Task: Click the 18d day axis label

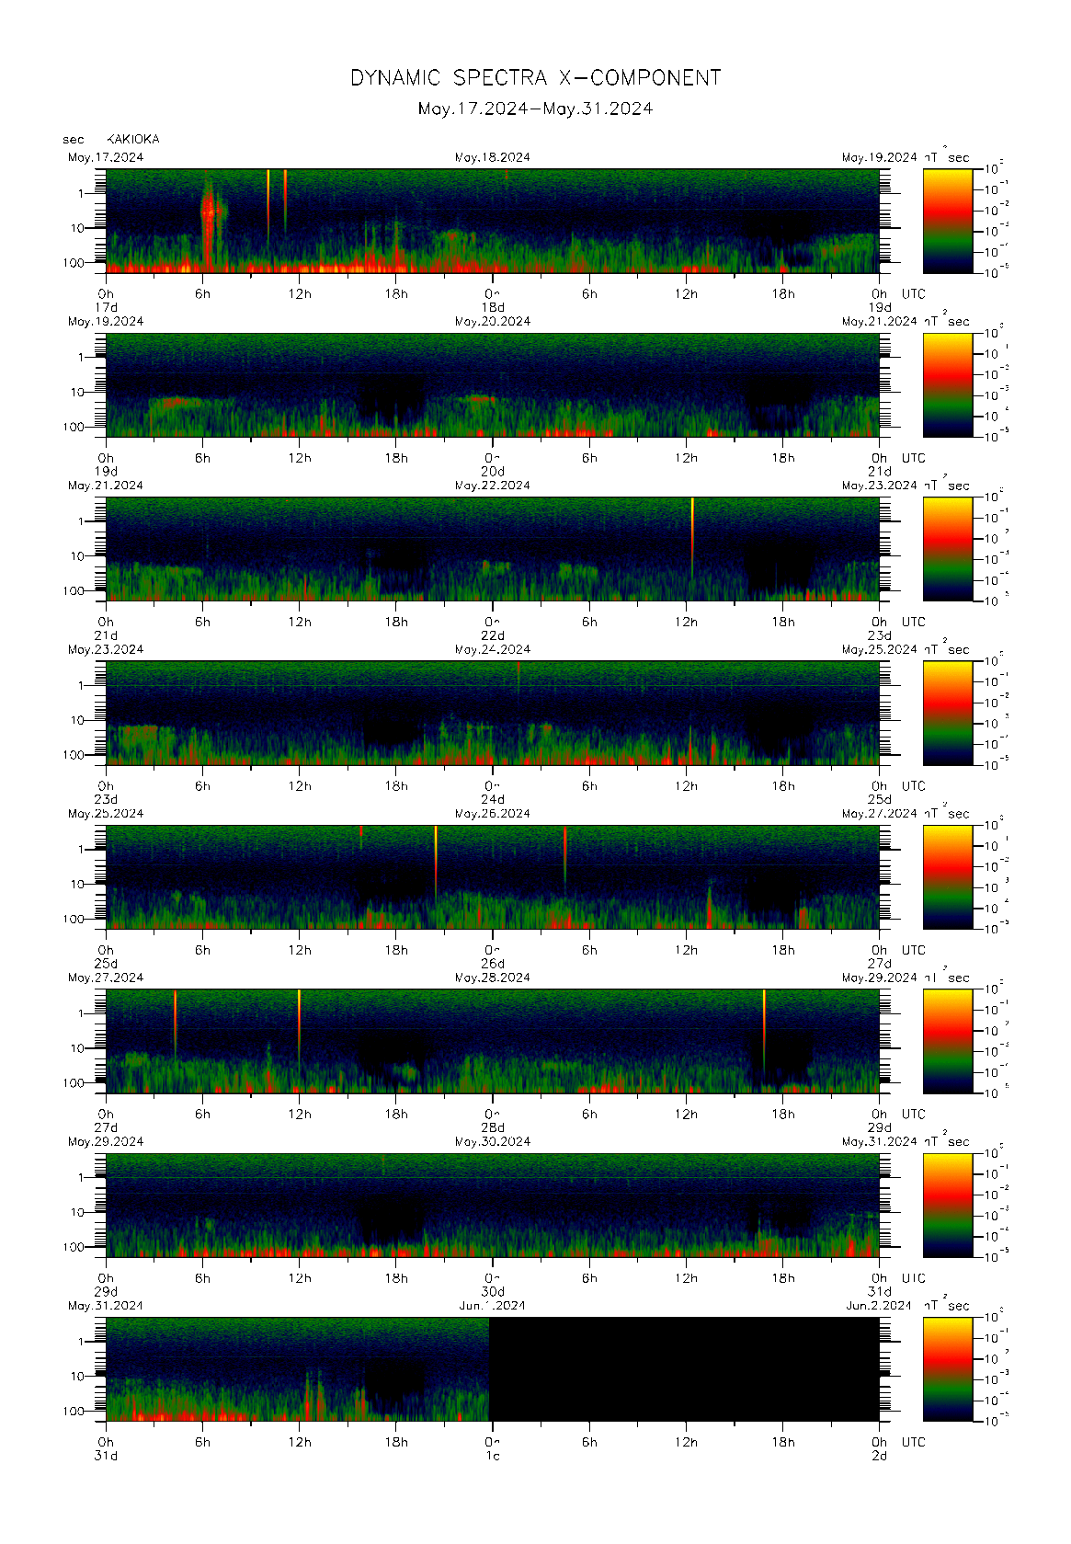Action: pos(493,307)
